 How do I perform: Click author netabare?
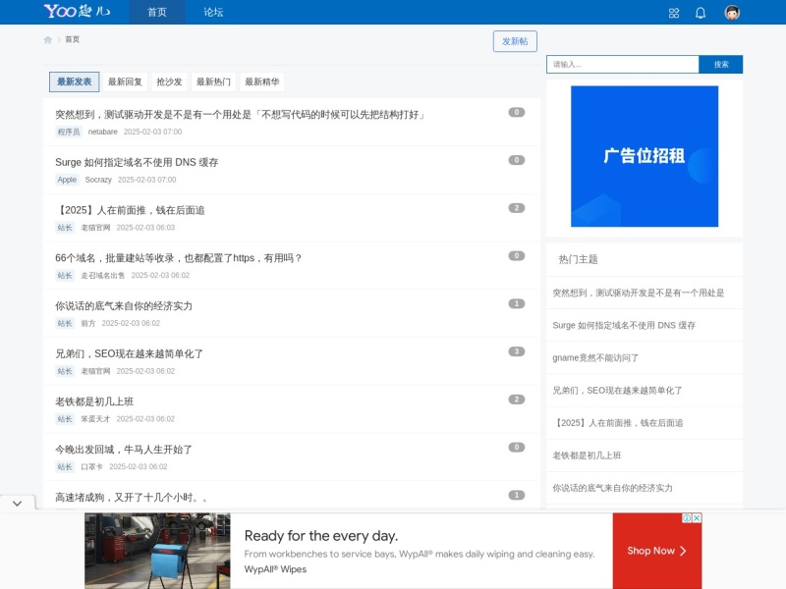click(103, 132)
